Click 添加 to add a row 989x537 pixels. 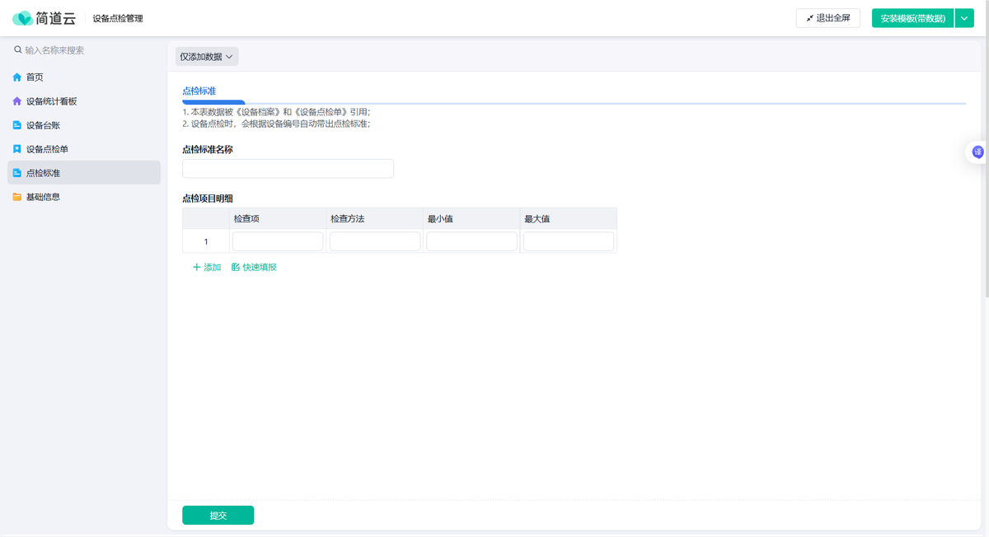(207, 268)
